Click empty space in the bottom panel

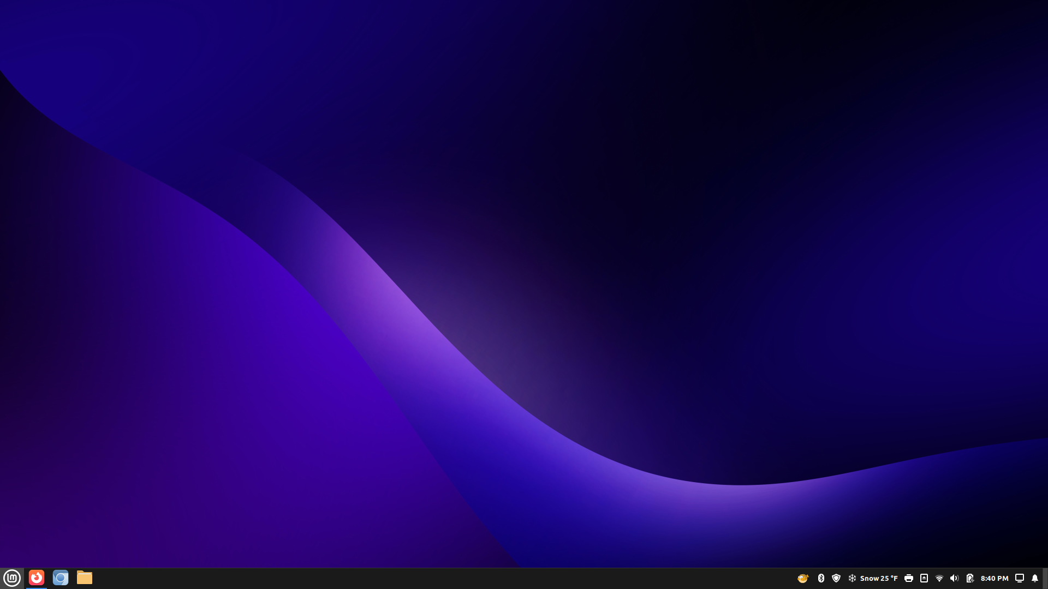click(x=437, y=578)
